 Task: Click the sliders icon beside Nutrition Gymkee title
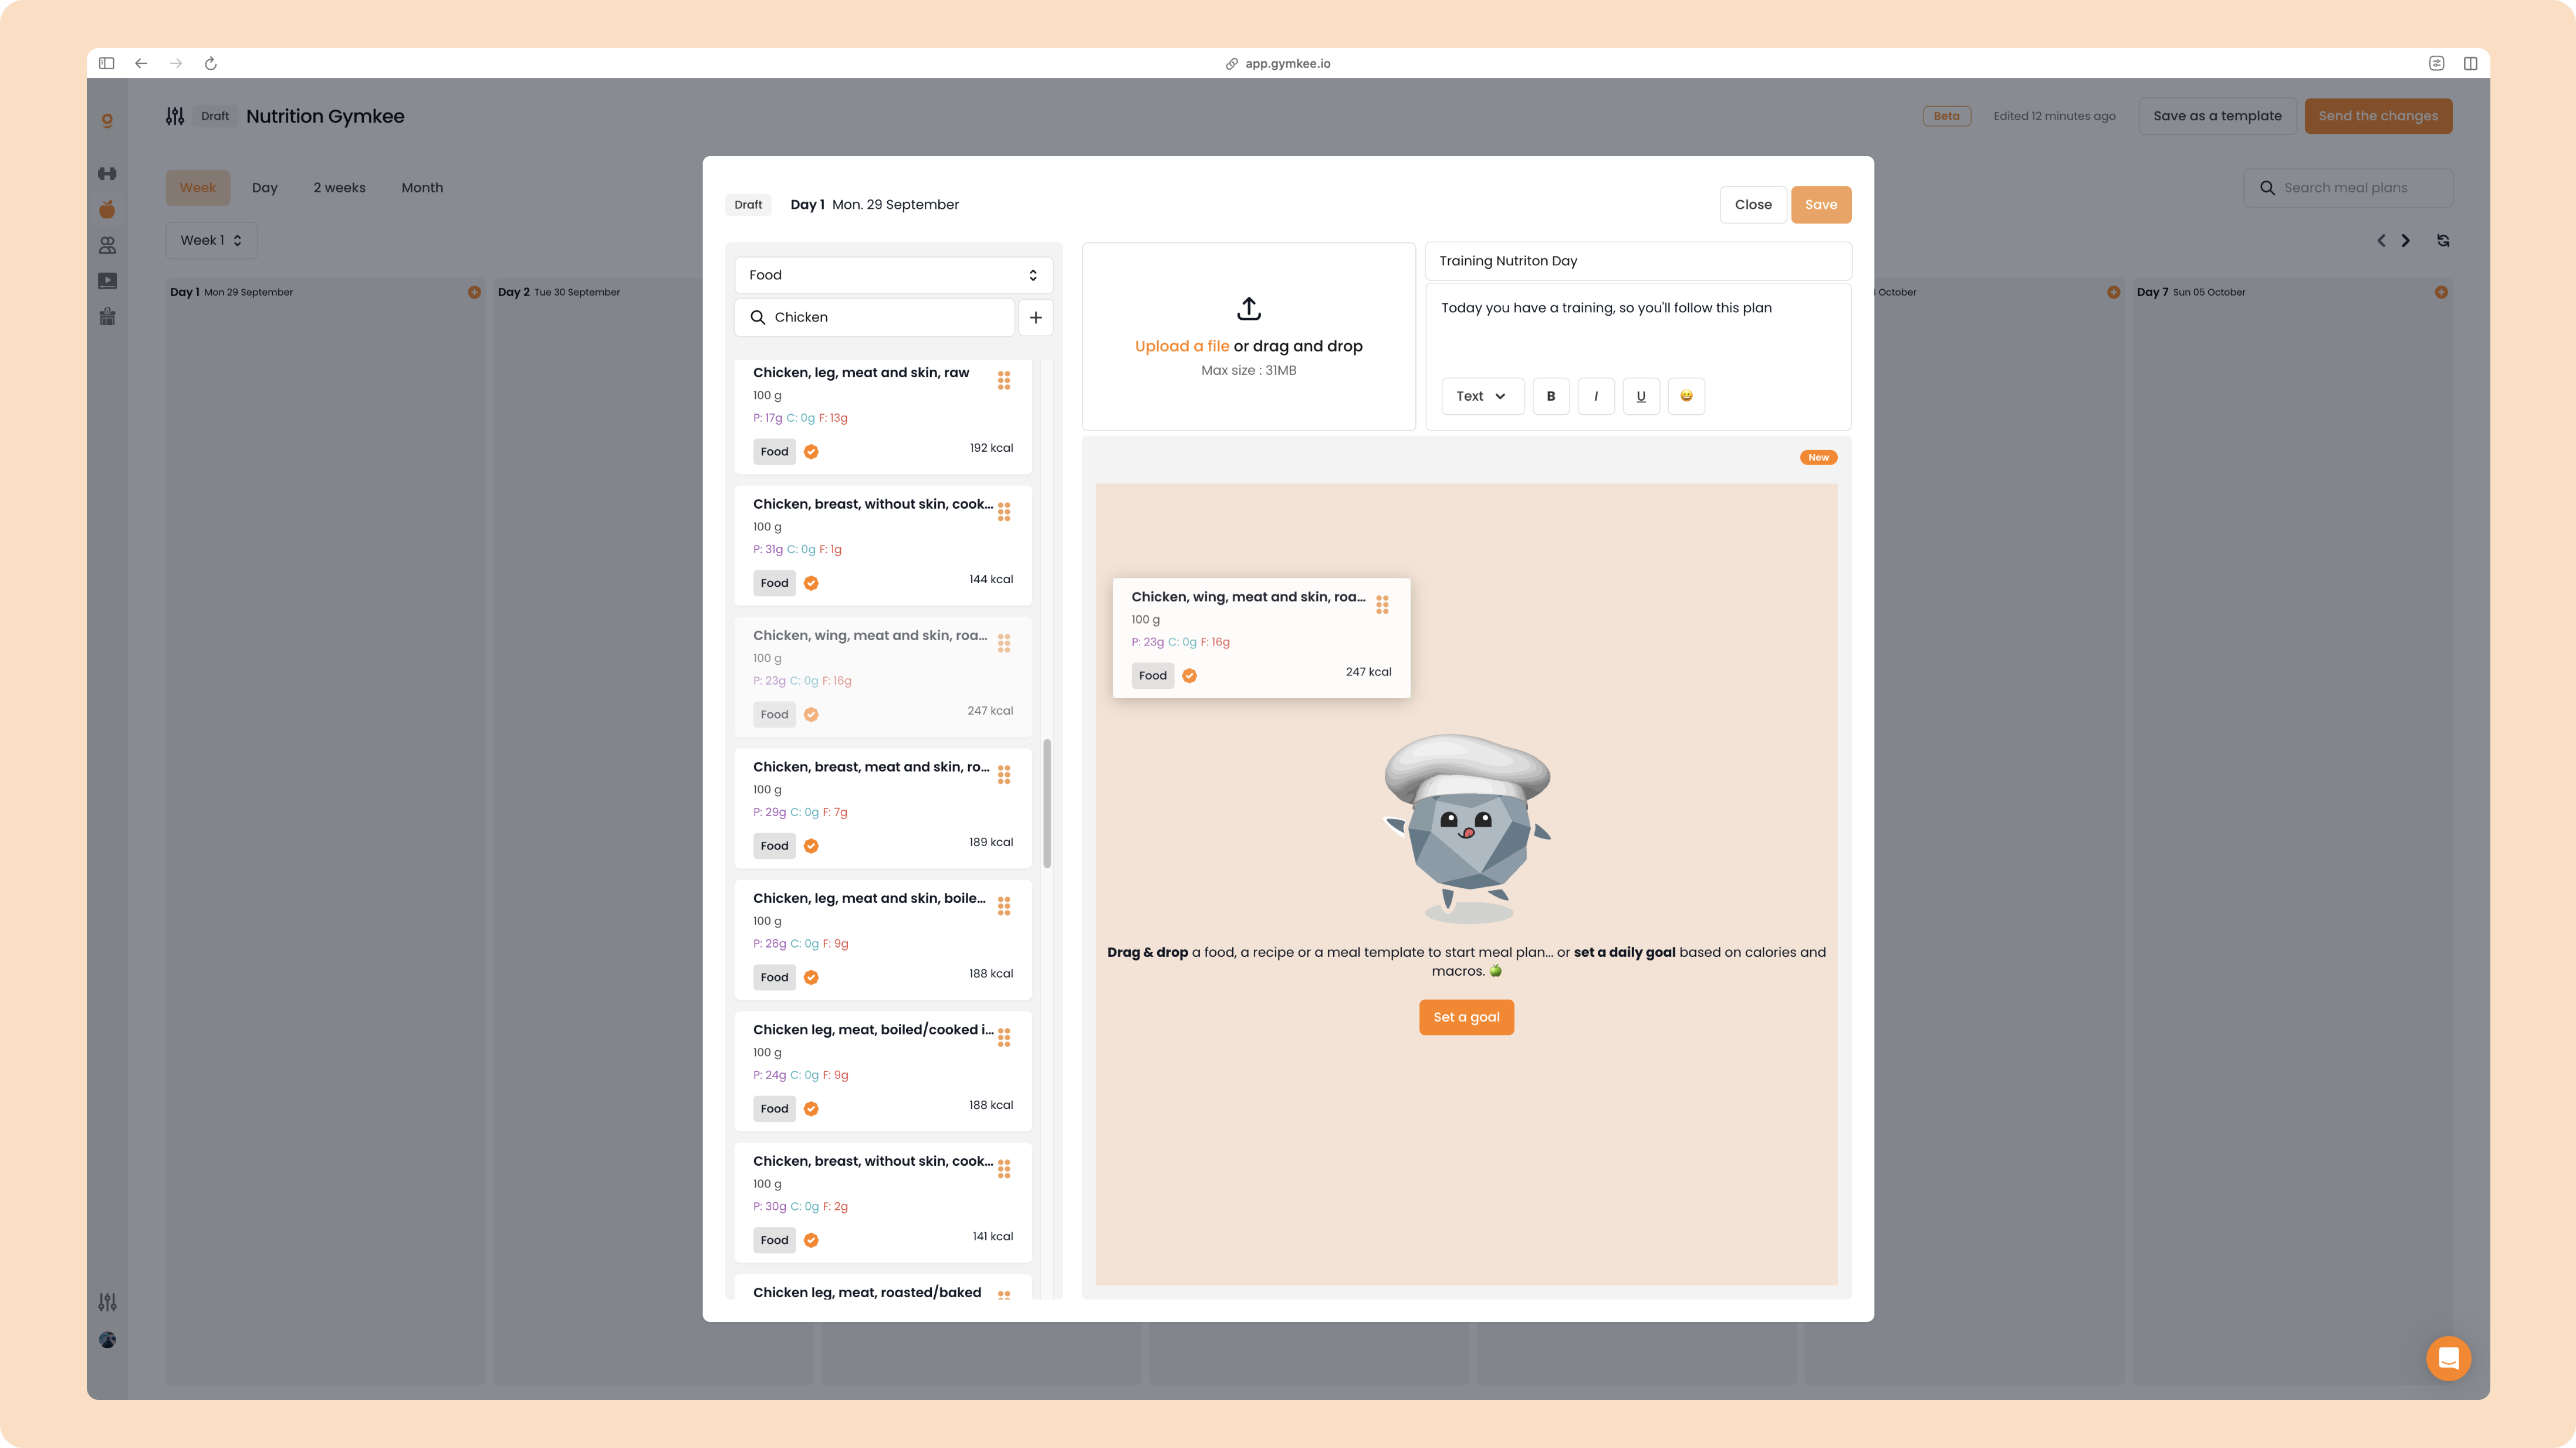point(175,116)
